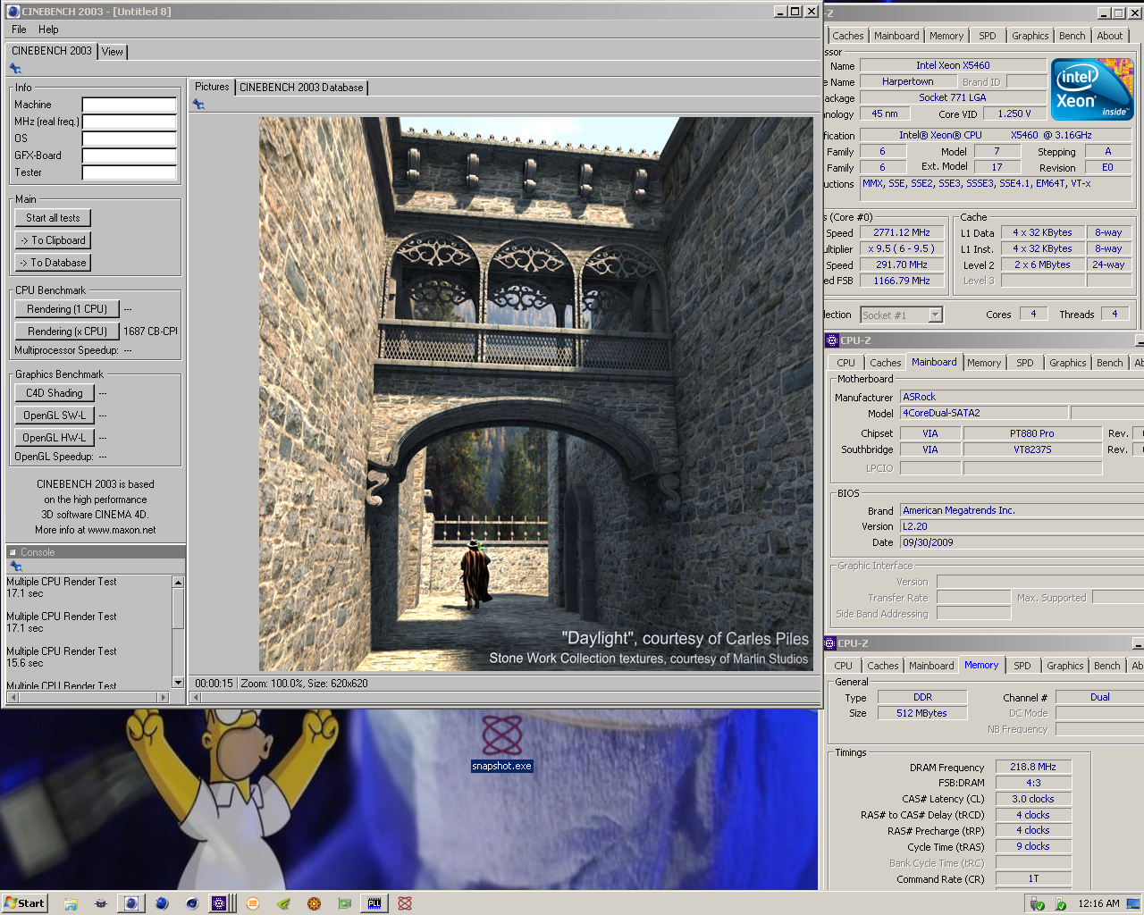Click the OS input field
This screenshot has height=915, width=1144.
129,139
